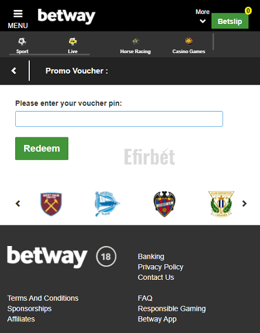Expand the More dropdown chevron
This screenshot has width=260, height=333.
point(203,21)
